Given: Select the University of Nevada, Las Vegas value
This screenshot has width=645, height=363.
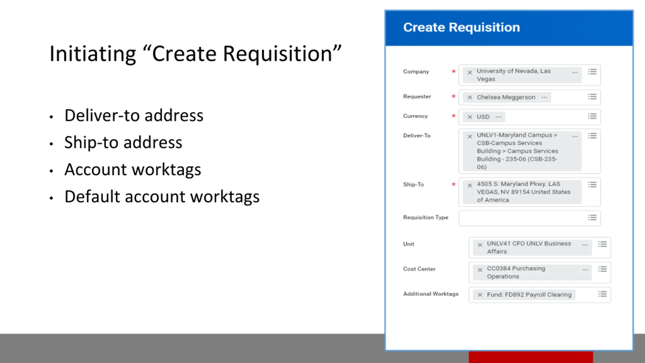Looking at the screenshot, I should pyautogui.click(x=514, y=75).
